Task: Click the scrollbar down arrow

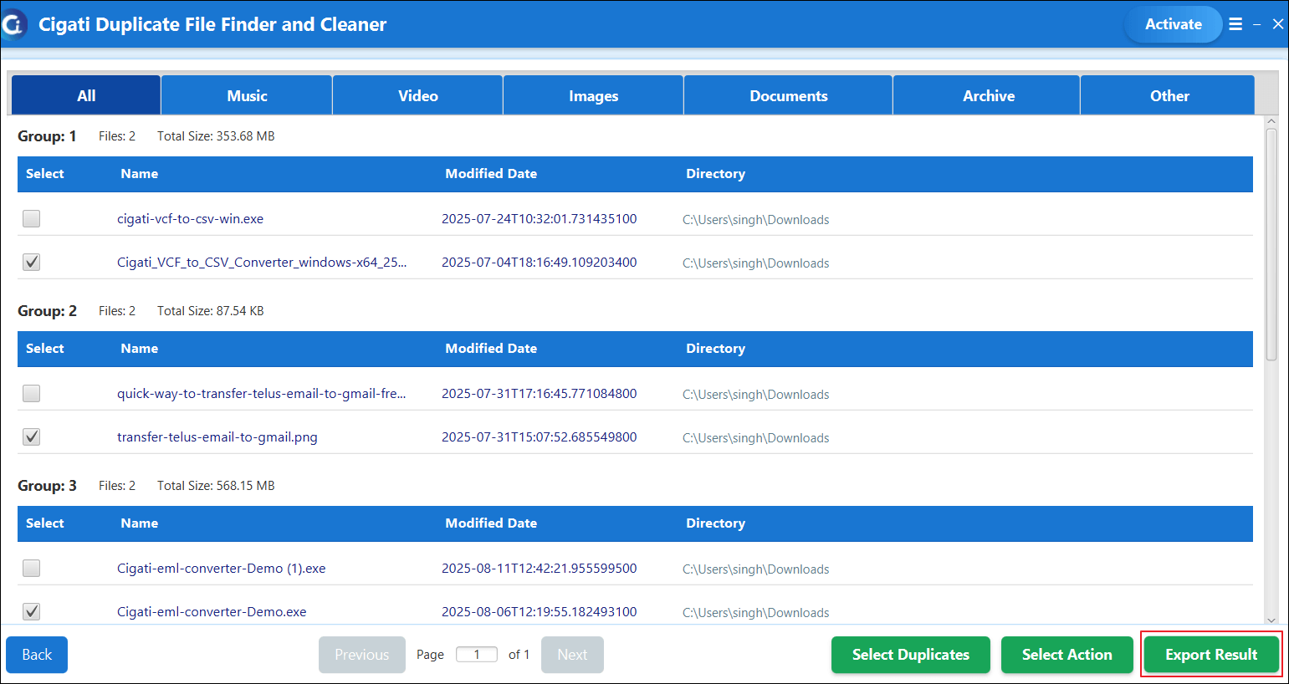Action: coord(1271,620)
